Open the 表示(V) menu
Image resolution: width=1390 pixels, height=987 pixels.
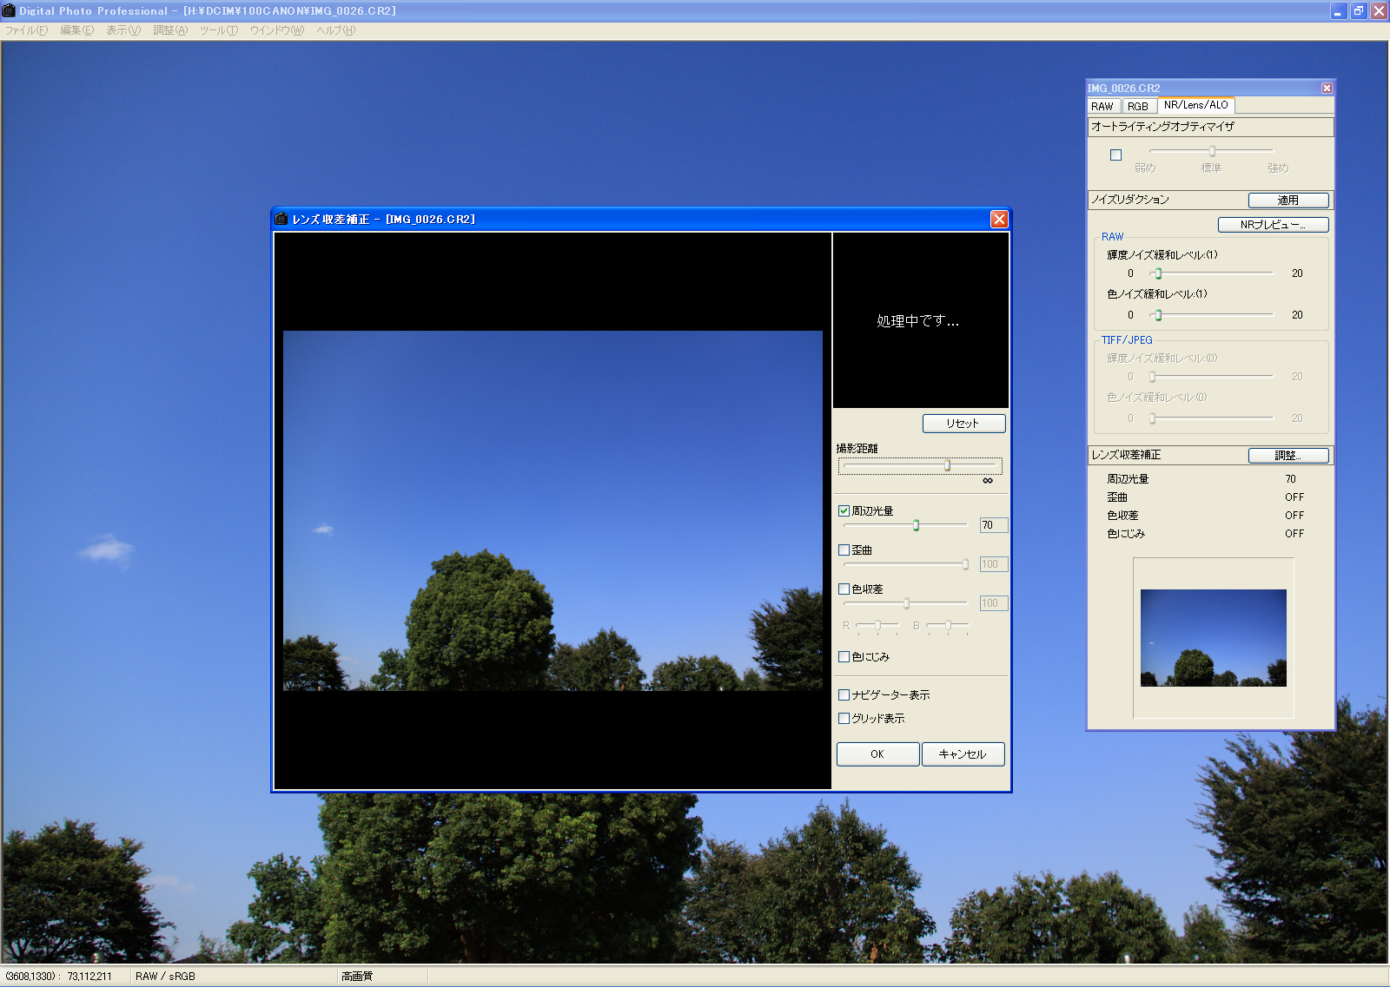(x=123, y=30)
